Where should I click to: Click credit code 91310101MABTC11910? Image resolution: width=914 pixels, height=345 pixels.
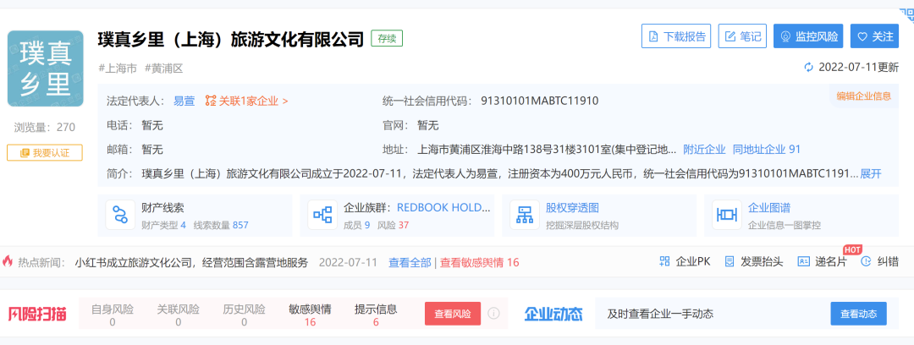(540, 101)
